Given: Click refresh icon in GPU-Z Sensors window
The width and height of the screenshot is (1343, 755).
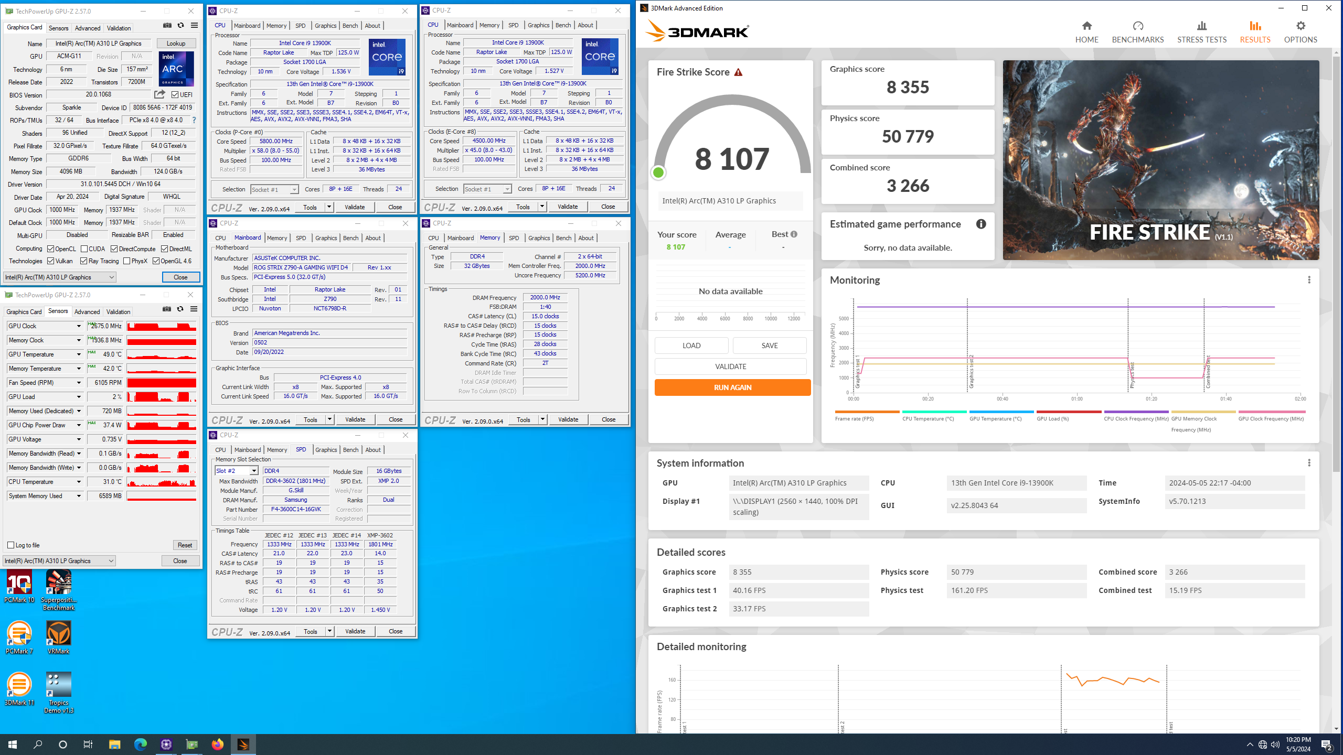Looking at the screenshot, I should pos(180,309).
